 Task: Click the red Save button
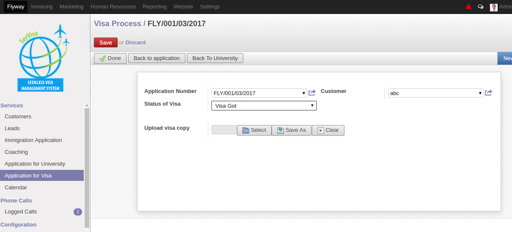[x=106, y=43]
